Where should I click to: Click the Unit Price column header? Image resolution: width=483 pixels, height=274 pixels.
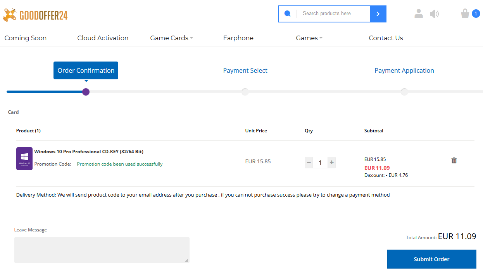click(256, 131)
